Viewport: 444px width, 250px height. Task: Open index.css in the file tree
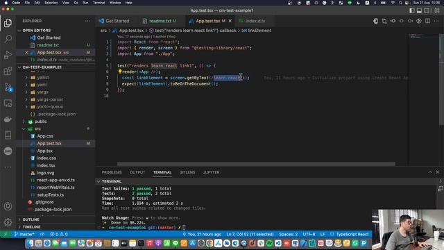pos(46,158)
